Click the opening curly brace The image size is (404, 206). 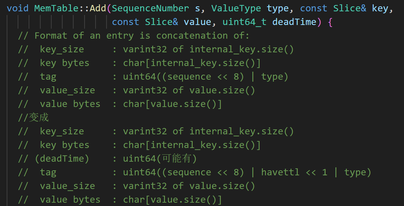330,22
